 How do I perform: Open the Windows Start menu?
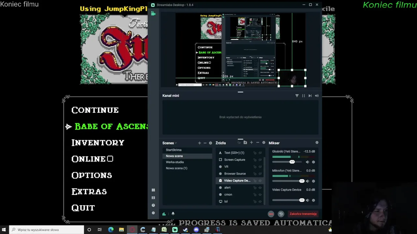pos(4,230)
